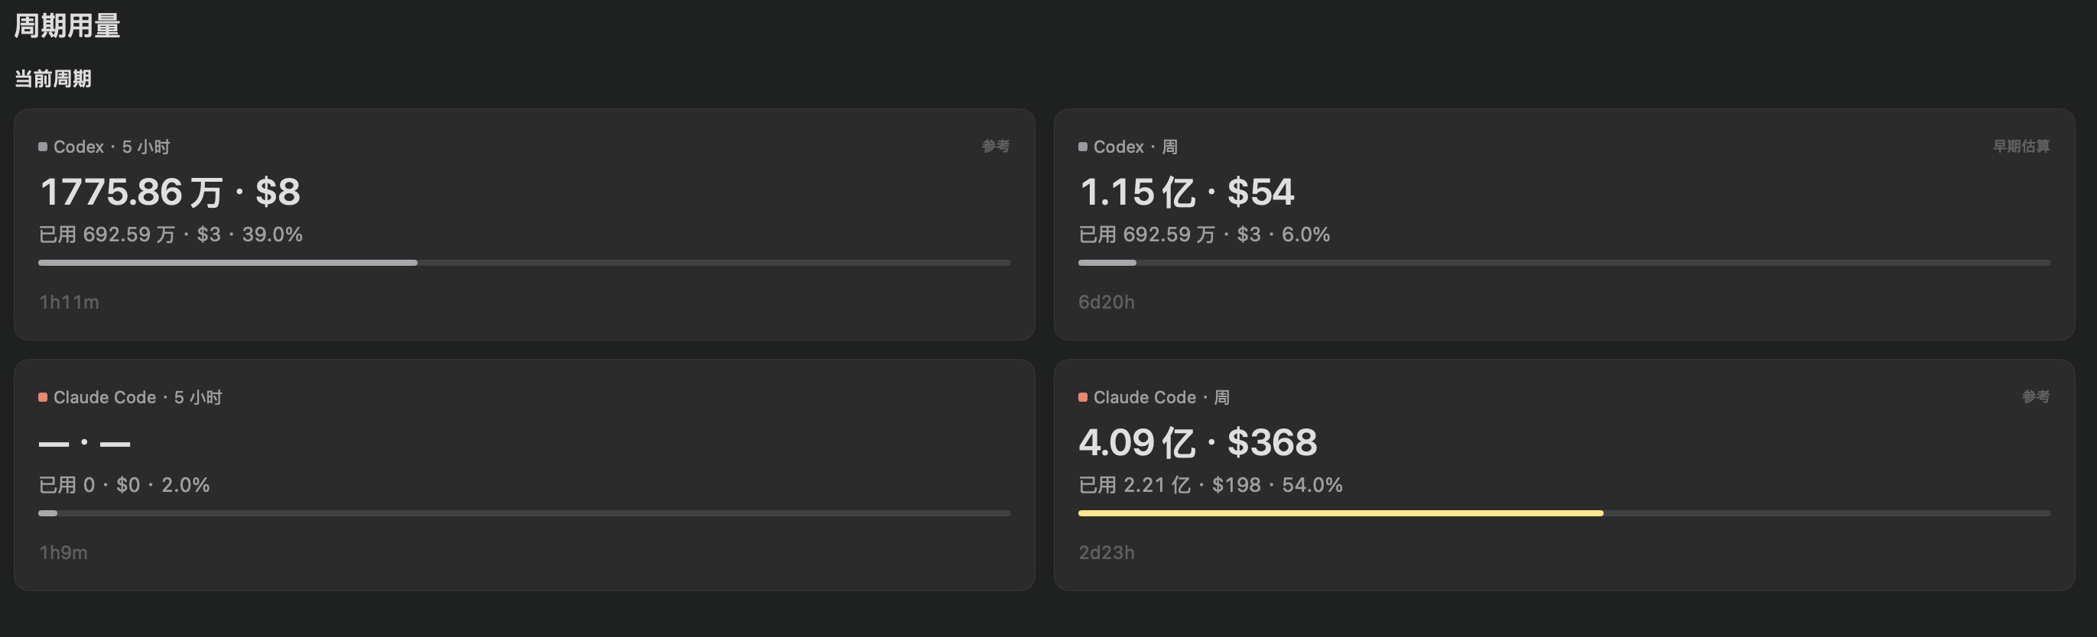Select the 1775.86 万 · $8 headline value
2097x637 pixels.
pos(170,192)
